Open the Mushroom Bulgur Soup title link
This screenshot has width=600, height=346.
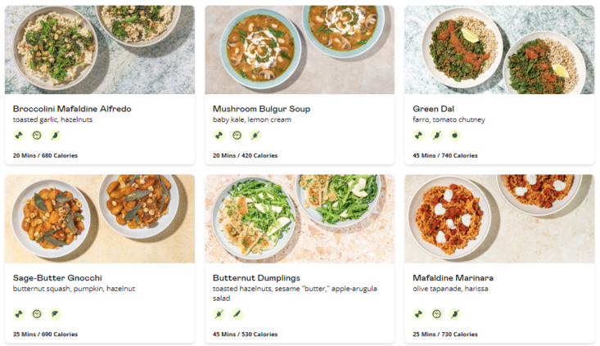[261, 109]
